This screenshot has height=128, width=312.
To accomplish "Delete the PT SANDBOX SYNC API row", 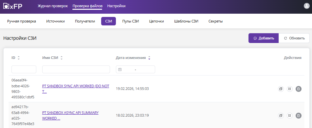I will pyautogui.click(x=299, y=89).
